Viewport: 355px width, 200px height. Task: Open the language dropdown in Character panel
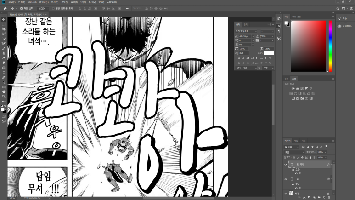pyautogui.click(x=246, y=68)
